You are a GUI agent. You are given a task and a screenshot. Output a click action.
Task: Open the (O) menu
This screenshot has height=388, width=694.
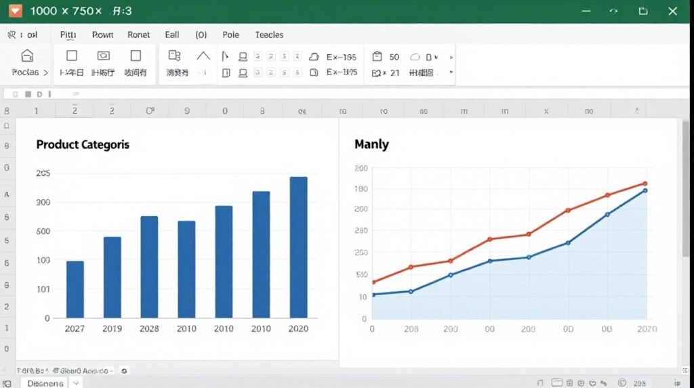pos(201,35)
